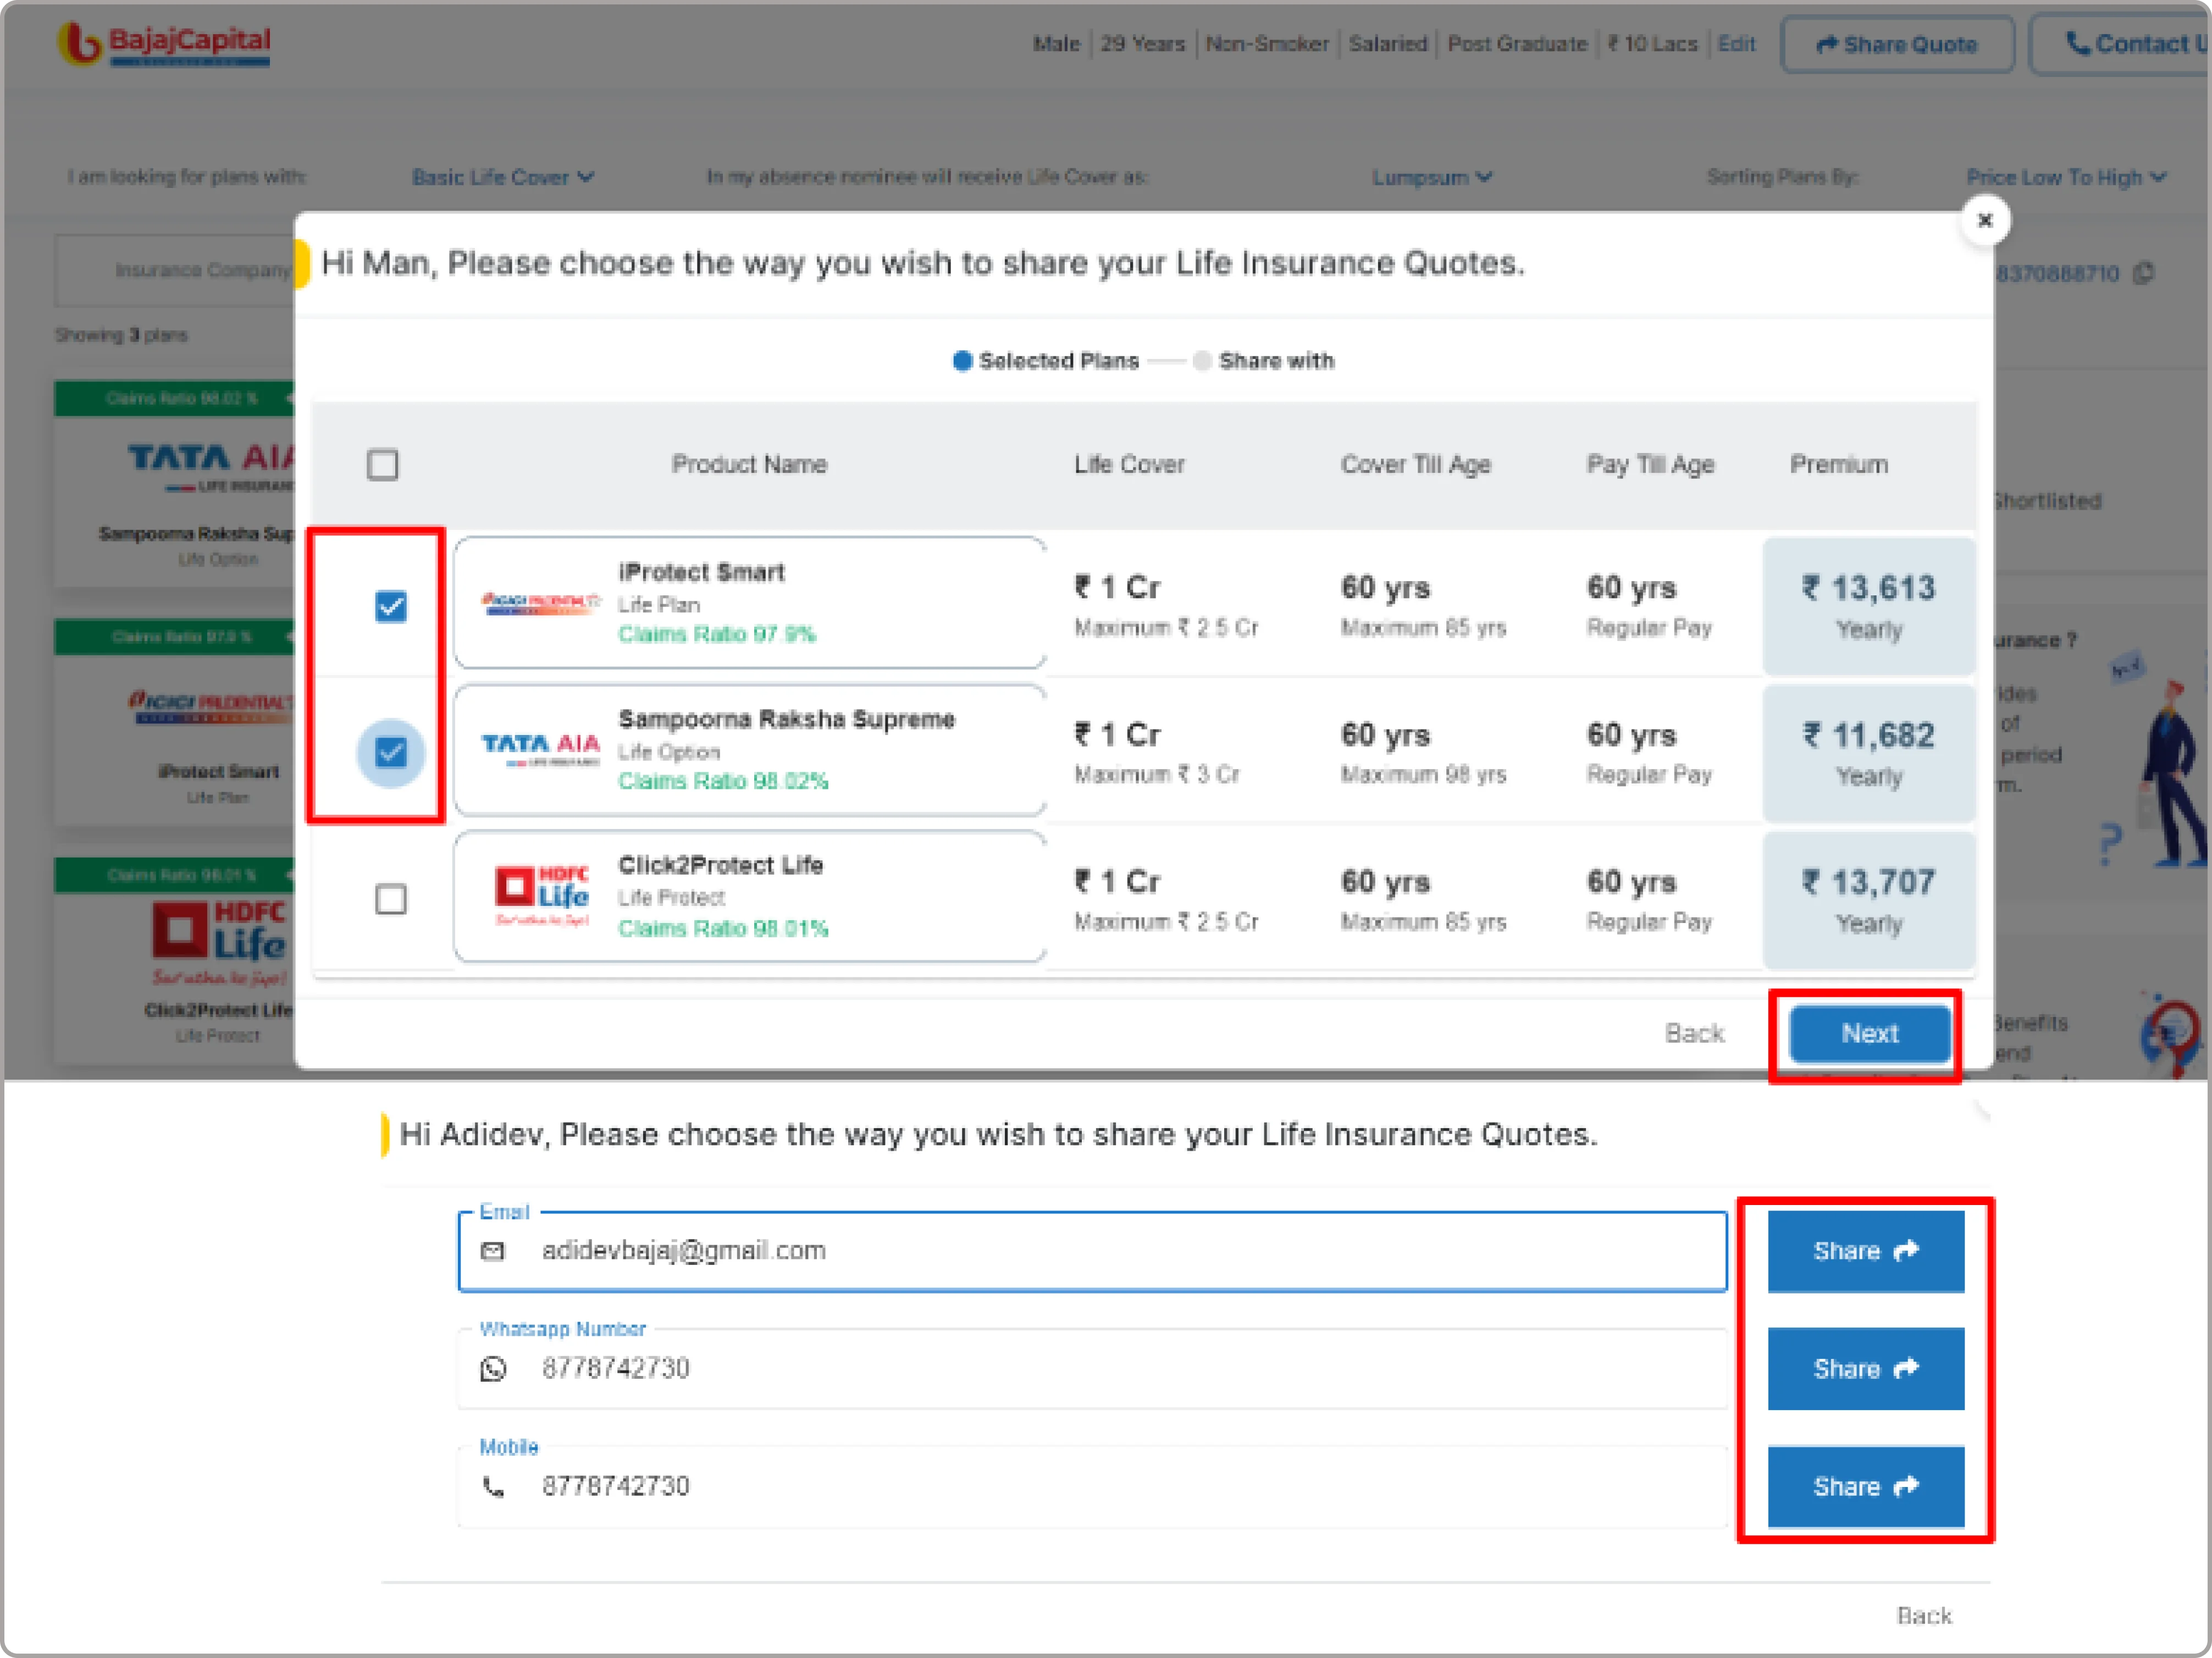
Task: Click the Insurance Company filter box in background
Action: 175,270
